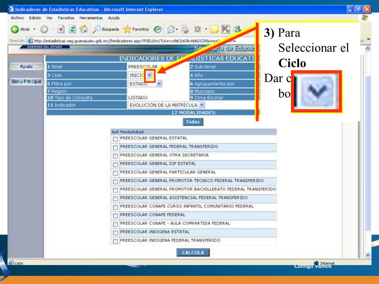This screenshot has height=284, width=379.
Task: Check PREESCOLAR GENERAL ASISTENCIAL FEDERAL box
Action: [x=115, y=199]
